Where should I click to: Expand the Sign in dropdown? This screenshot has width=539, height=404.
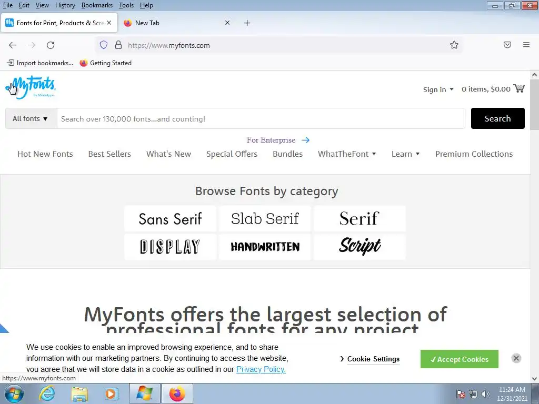click(438, 89)
